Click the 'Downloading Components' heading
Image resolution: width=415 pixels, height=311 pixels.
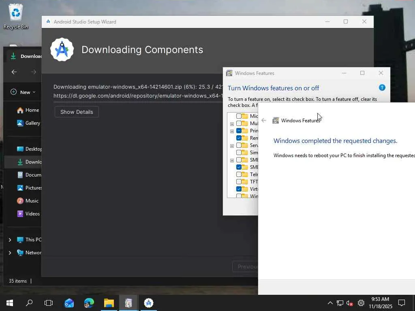coord(142,50)
